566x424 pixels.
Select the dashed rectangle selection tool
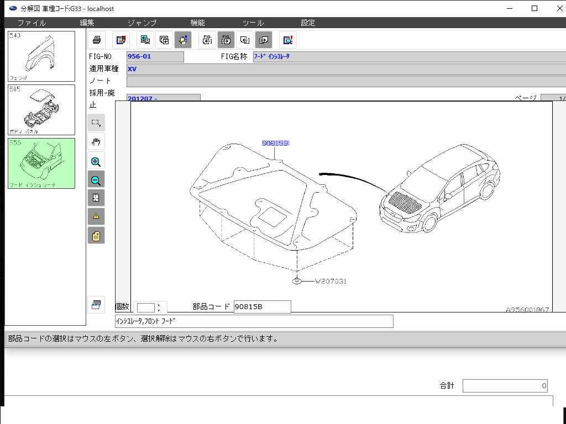[96, 123]
